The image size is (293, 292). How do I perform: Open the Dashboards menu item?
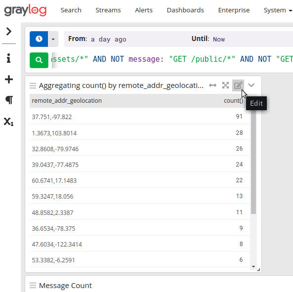(185, 10)
